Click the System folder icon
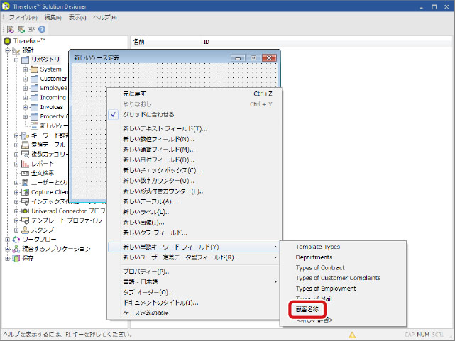The width and height of the screenshot is (455, 341). coord(33,69)
